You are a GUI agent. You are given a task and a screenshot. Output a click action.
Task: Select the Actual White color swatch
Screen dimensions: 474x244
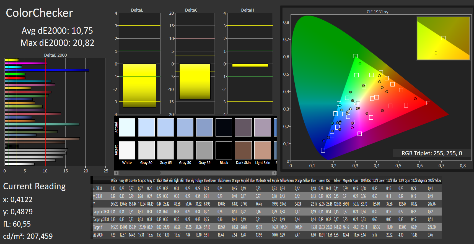tap(127, 127)
